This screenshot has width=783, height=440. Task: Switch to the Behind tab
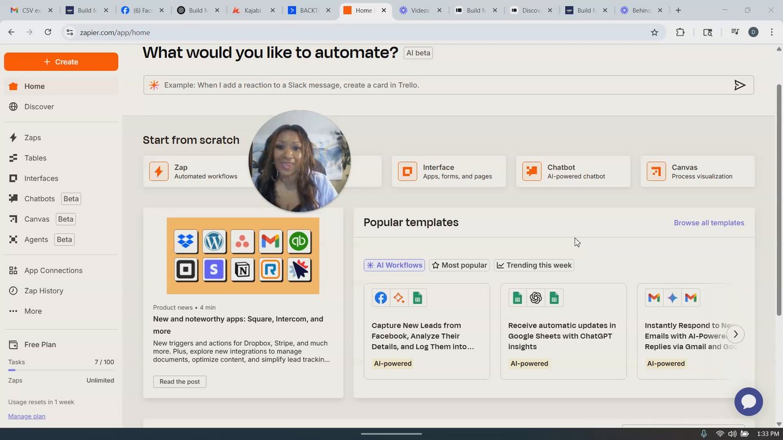click(641, 10)
